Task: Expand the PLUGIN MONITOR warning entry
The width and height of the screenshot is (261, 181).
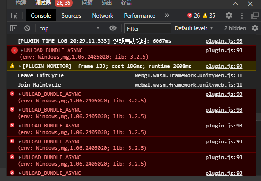Action: [20, 66]
